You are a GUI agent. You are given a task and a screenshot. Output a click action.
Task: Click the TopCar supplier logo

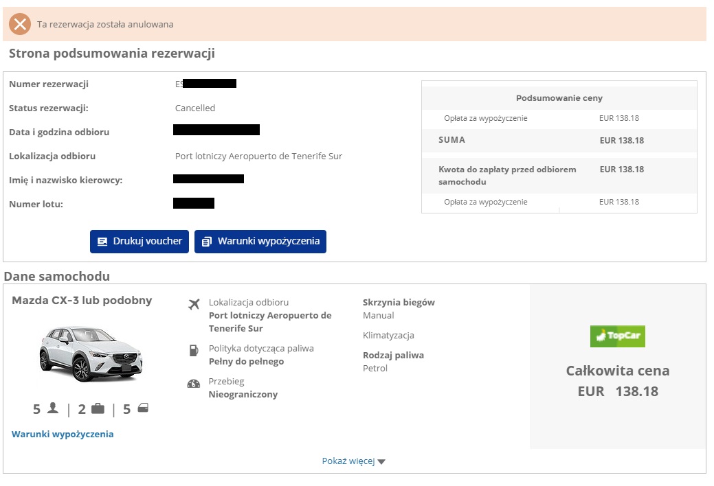coord(618,336)
